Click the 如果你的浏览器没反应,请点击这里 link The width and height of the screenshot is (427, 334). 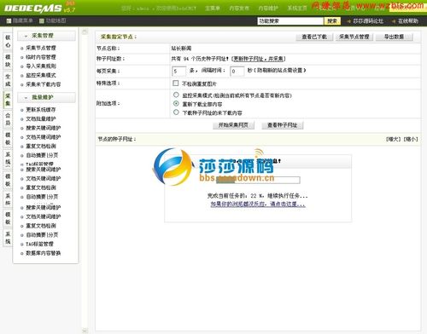pos(258,204)
